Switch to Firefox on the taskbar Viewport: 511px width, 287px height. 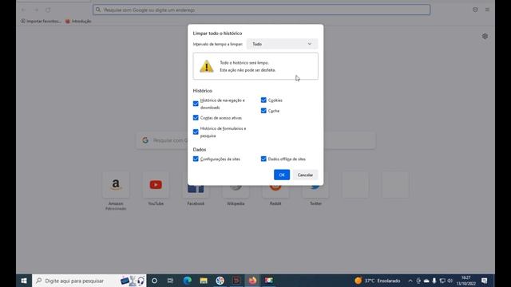[x=252, y=281]
